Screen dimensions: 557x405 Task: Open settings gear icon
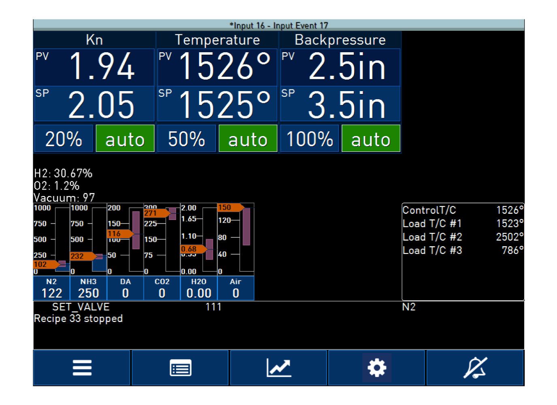(x=376, y=368)
